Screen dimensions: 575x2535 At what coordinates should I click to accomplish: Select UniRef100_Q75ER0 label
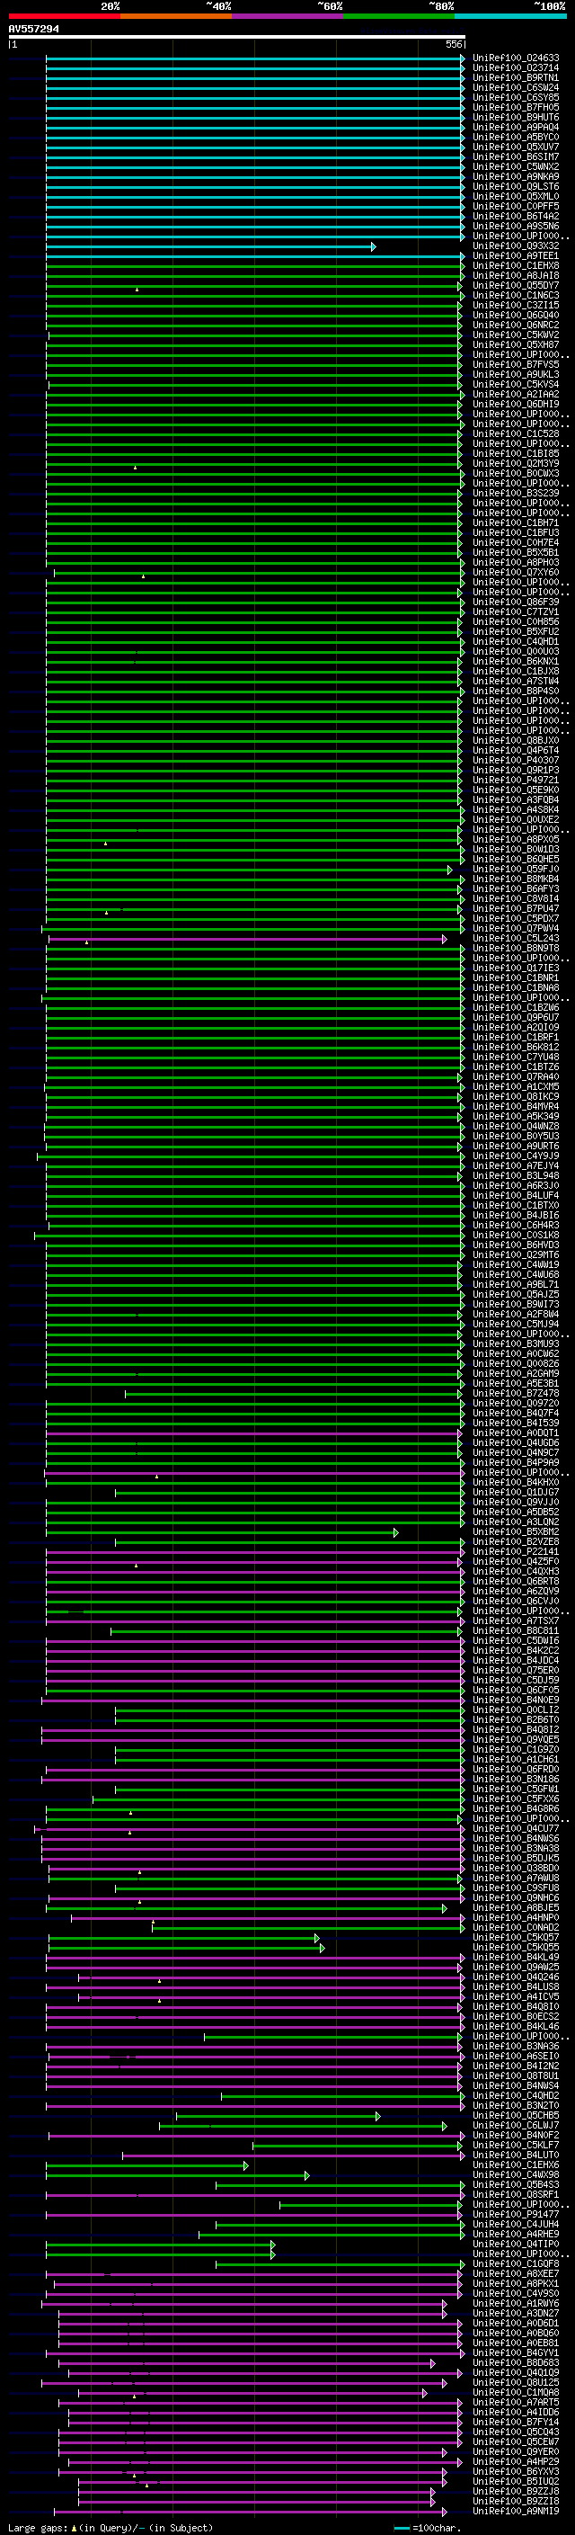516,1670
